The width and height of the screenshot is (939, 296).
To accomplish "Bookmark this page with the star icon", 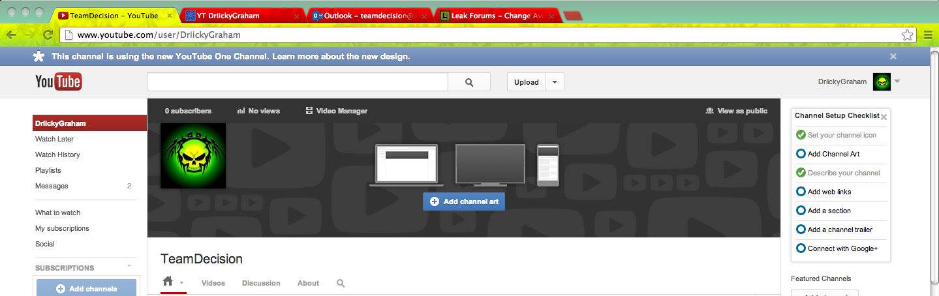I will (x=907, y=35).
